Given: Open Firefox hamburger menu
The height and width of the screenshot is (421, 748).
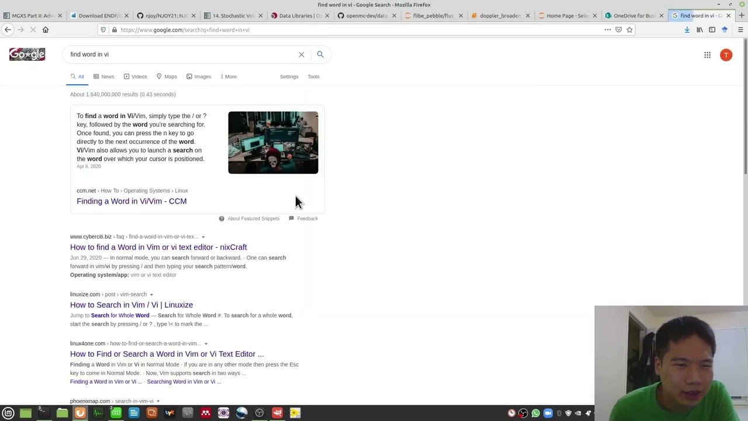Looking at the screenshot, I should 740,30.
